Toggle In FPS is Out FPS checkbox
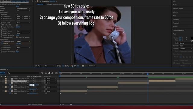The height and width of the screenshot is (109, 193). click(17, 25)
